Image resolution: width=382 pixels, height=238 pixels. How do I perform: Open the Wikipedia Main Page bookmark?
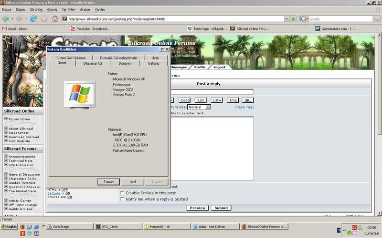point(207,29)
